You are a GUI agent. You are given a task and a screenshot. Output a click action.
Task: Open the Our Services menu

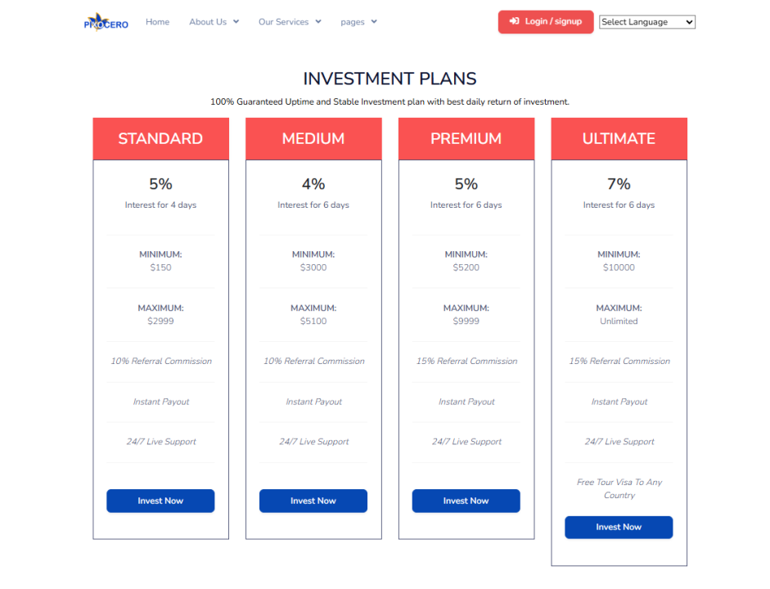[x=283, y=21]
